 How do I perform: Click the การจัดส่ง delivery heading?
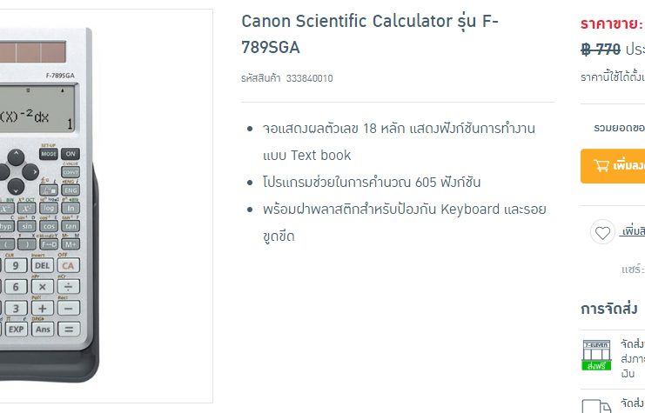coord(608,309)
